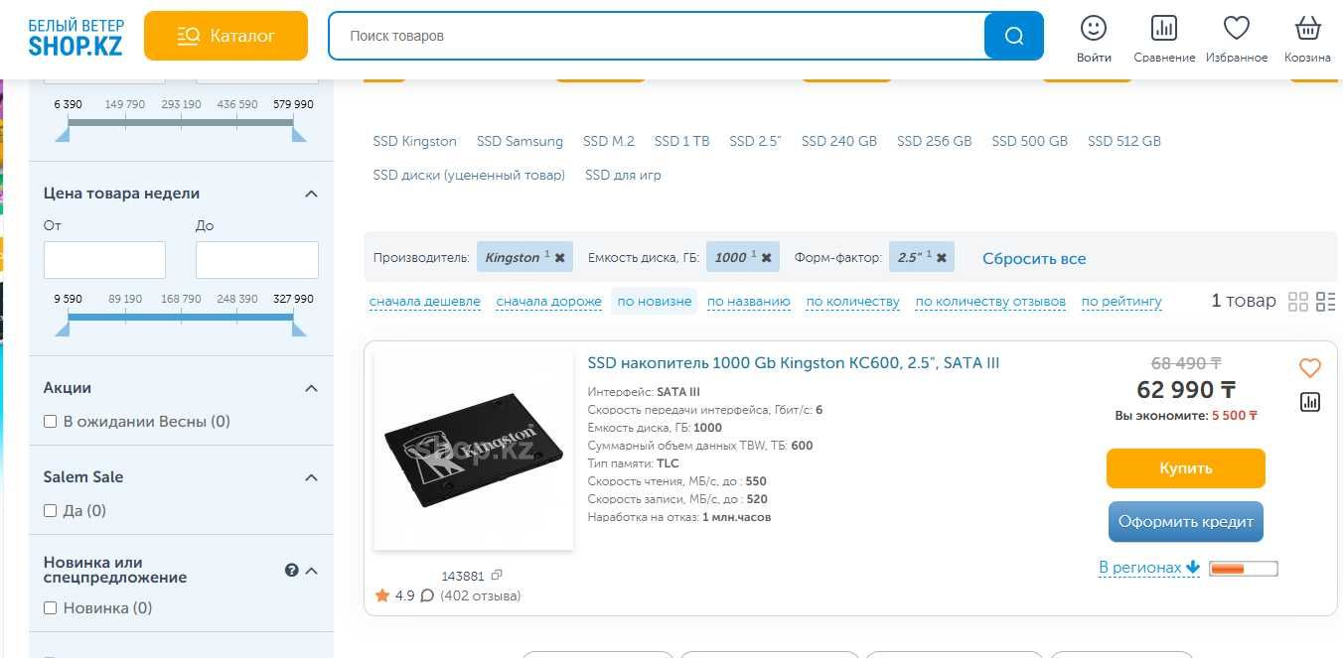This screenshot has height=658, width=1343.
Task: Click the stock availability indicator bar
Action: click(x=1244, y=569)
